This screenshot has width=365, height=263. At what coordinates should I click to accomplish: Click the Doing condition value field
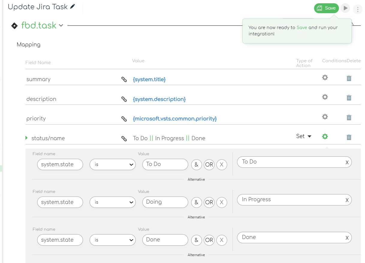pos(165,202)
